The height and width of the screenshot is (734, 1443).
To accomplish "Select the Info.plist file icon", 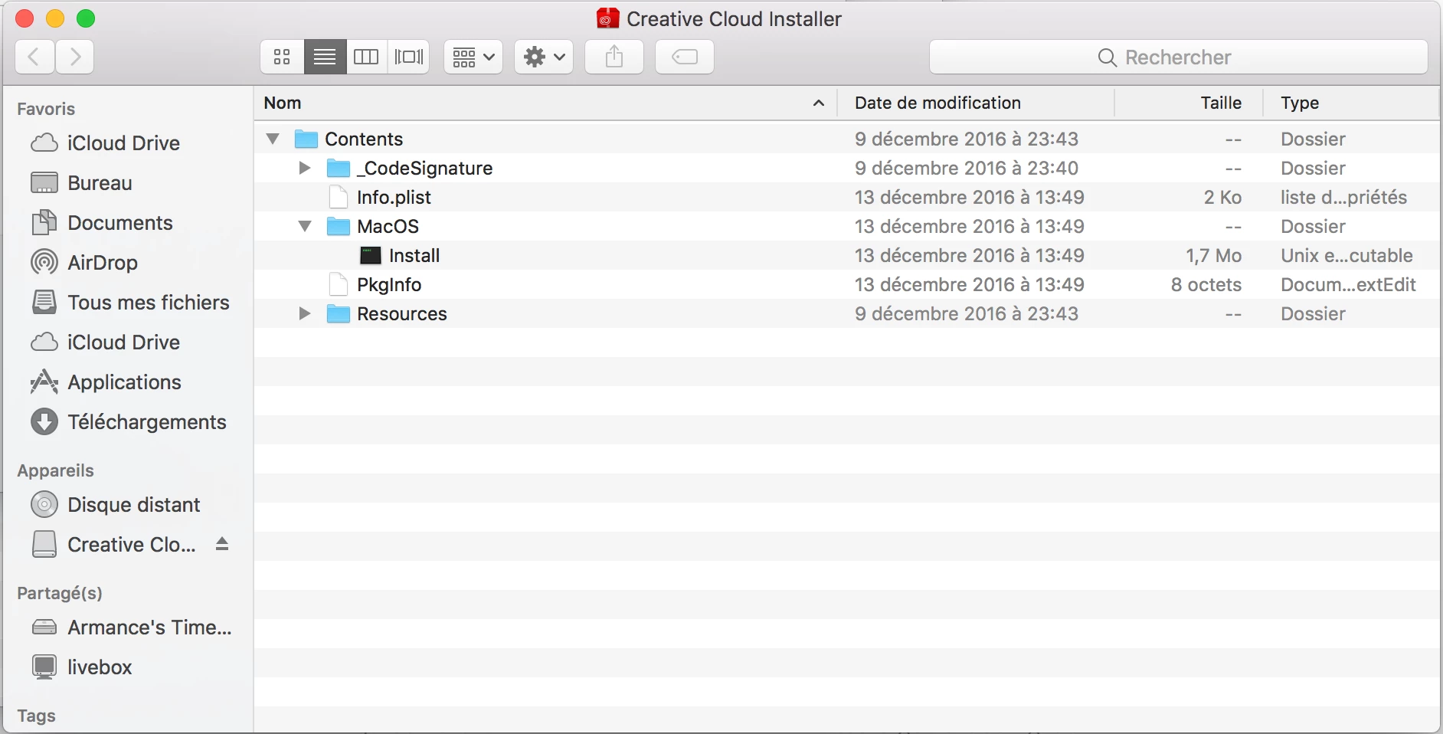I will pyautogui.click(x=339, y=197).
